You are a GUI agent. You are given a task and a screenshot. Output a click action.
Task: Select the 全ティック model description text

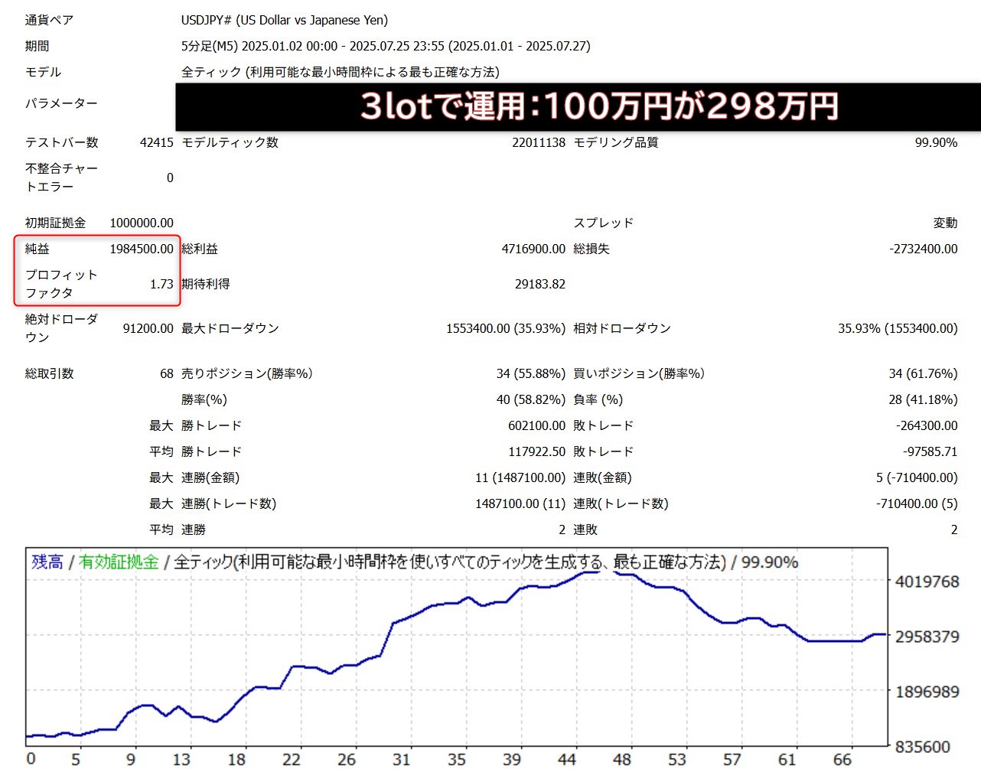click(x=341, y=72)
